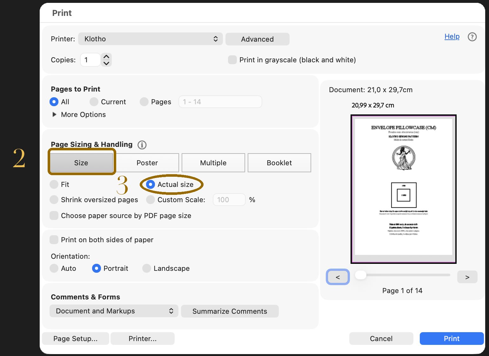Open the Document and Markups dropdown
This screenshot has height=356, width=489.
point(114,311)
